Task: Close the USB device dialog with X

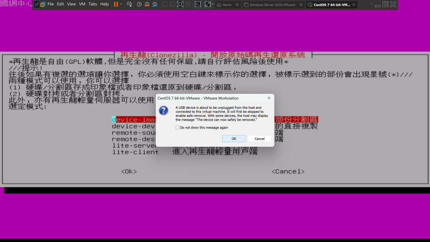Action: point(268,98)
